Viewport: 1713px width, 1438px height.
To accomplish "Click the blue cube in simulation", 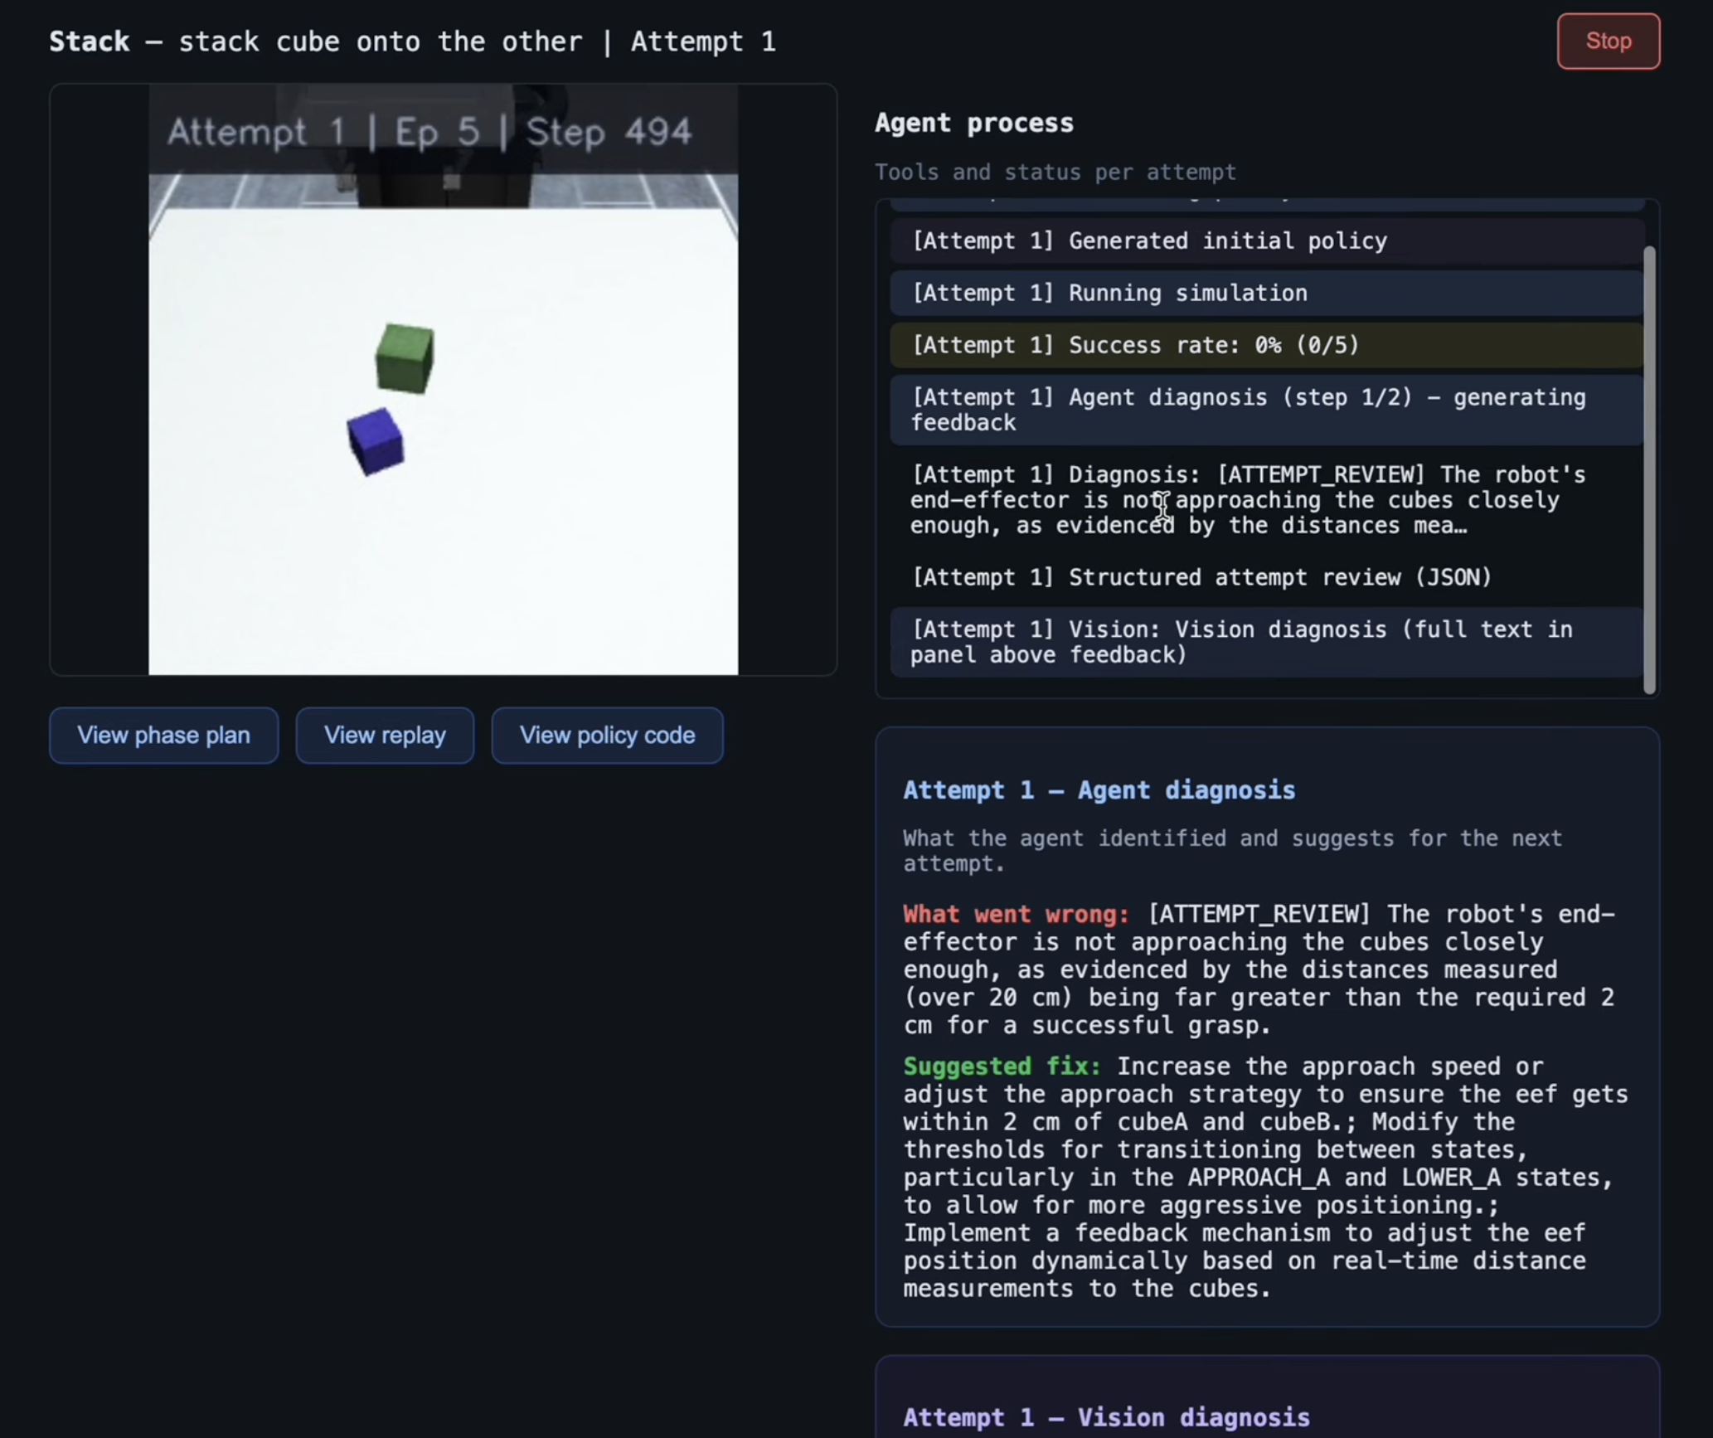I will point(376,441).
